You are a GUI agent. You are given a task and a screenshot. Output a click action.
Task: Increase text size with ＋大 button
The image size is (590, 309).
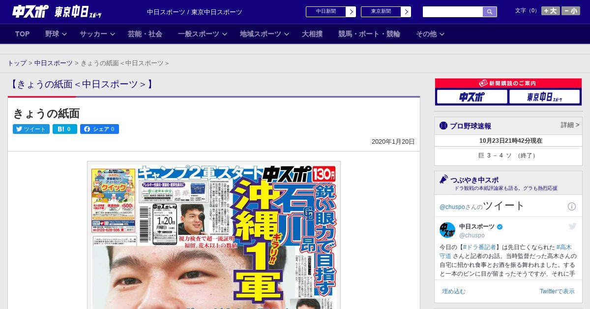(551, 11)
